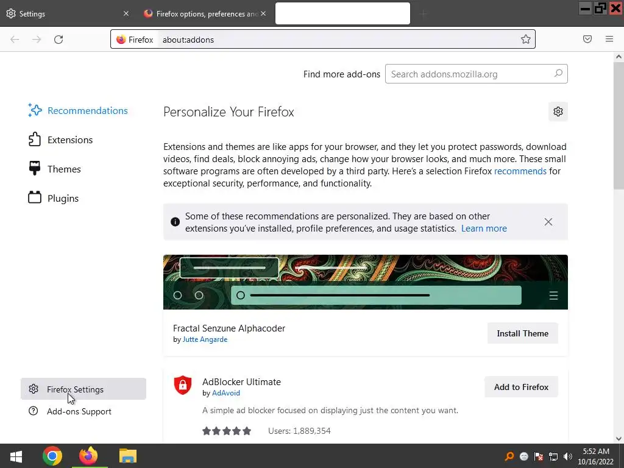The image size is (624, 468).
Task: Open File Explorer from the taskbar
Action: coord(128,456)
